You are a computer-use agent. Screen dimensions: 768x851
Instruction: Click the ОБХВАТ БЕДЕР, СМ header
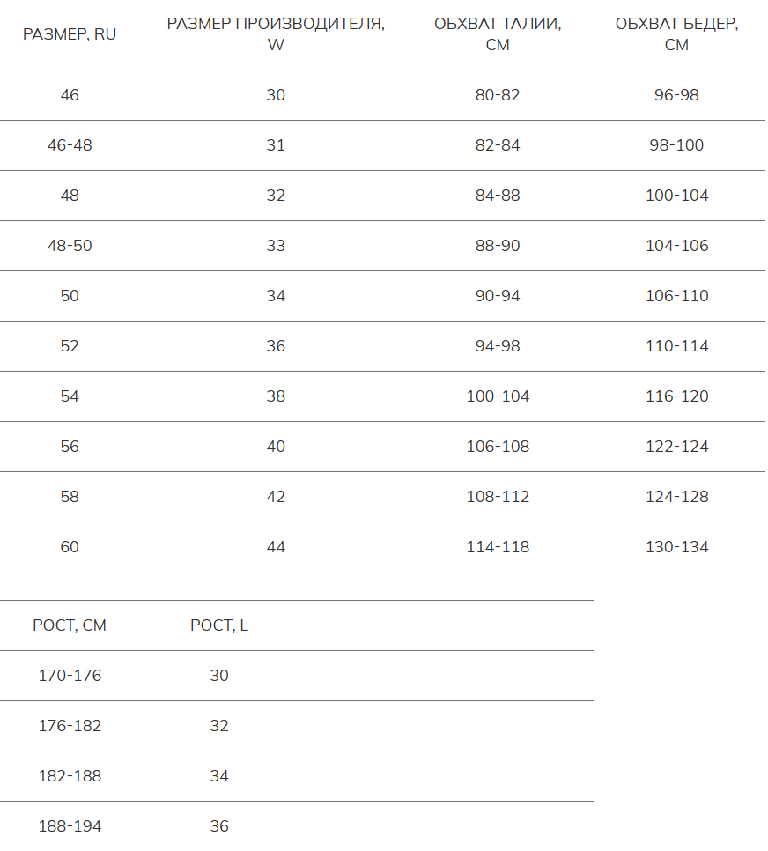[x=676, y=35]
